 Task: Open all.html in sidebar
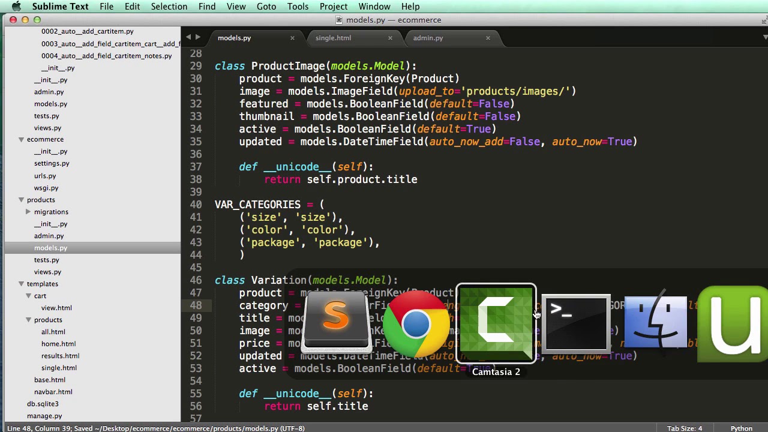pos(53,332)
